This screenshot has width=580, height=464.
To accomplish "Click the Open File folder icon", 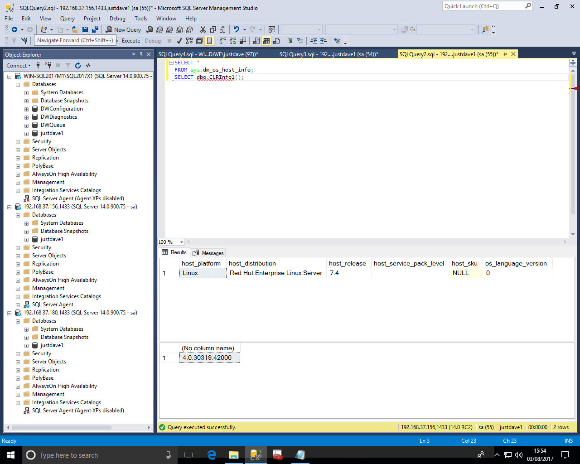I will (x=75, y=29).
